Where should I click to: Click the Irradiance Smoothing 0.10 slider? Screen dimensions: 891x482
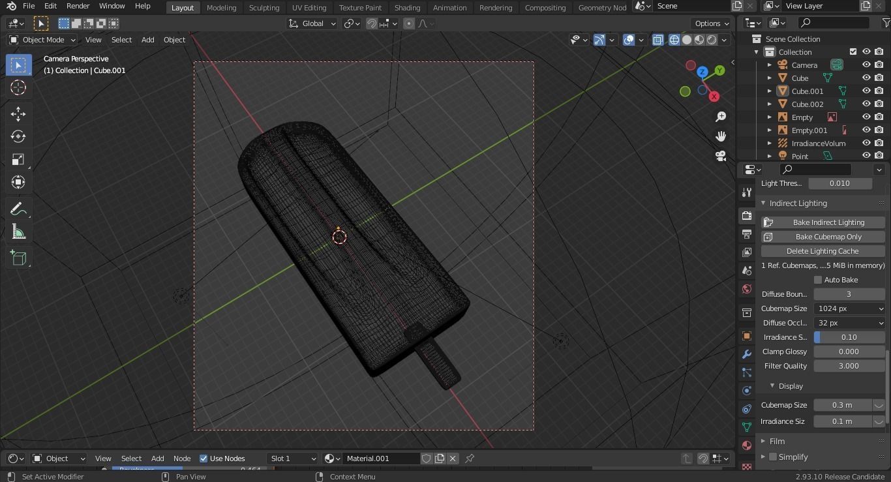pyautogui.click(x=849, y=337)
